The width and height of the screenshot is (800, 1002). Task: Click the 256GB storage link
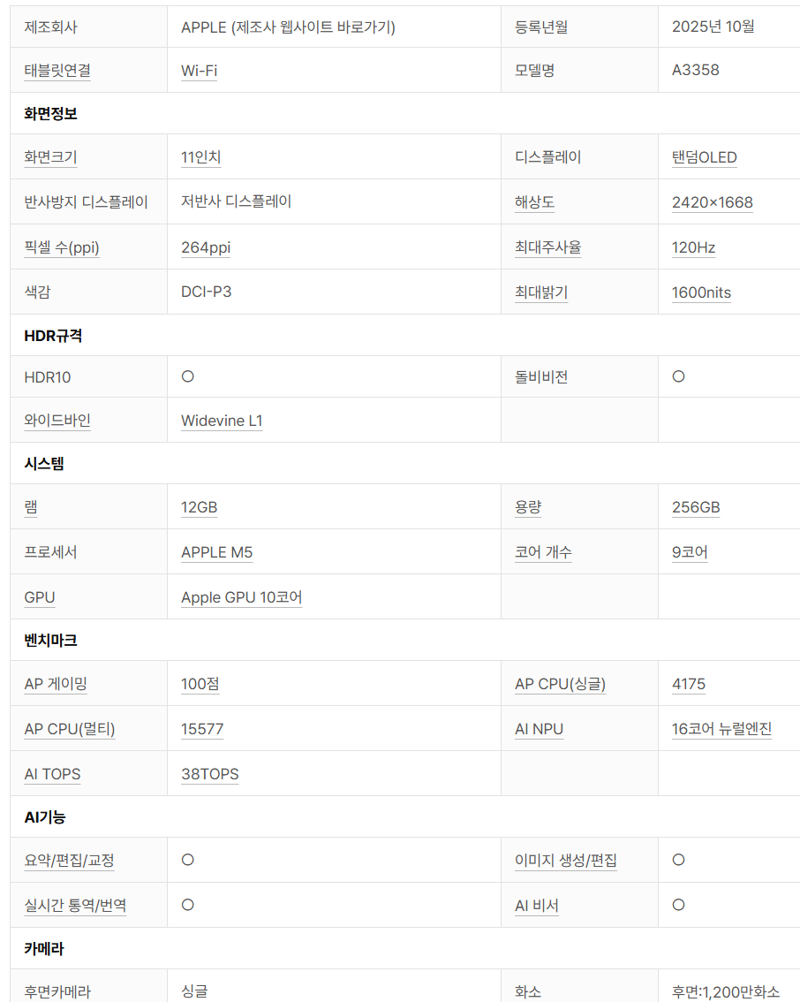[695, 507]
